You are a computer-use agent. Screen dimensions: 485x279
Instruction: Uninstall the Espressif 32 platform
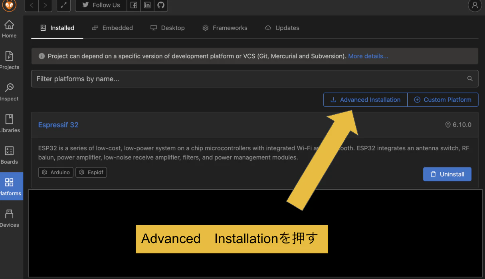[x=447, y=174]
